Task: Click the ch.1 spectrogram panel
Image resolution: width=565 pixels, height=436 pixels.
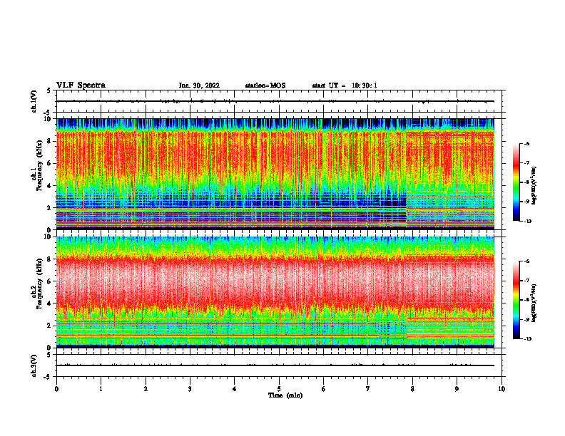Action: 275,174
